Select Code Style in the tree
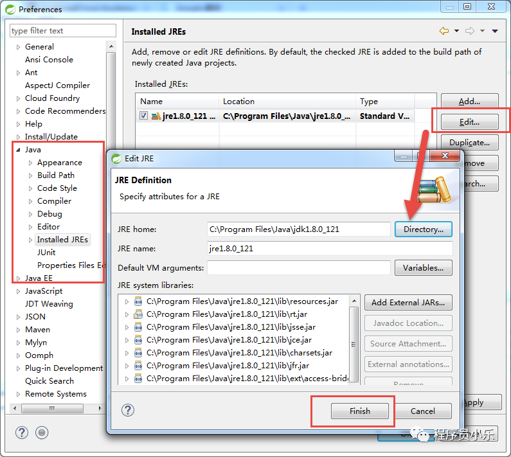This screenshot has width=511, height=457. click(x=57, y=188)
